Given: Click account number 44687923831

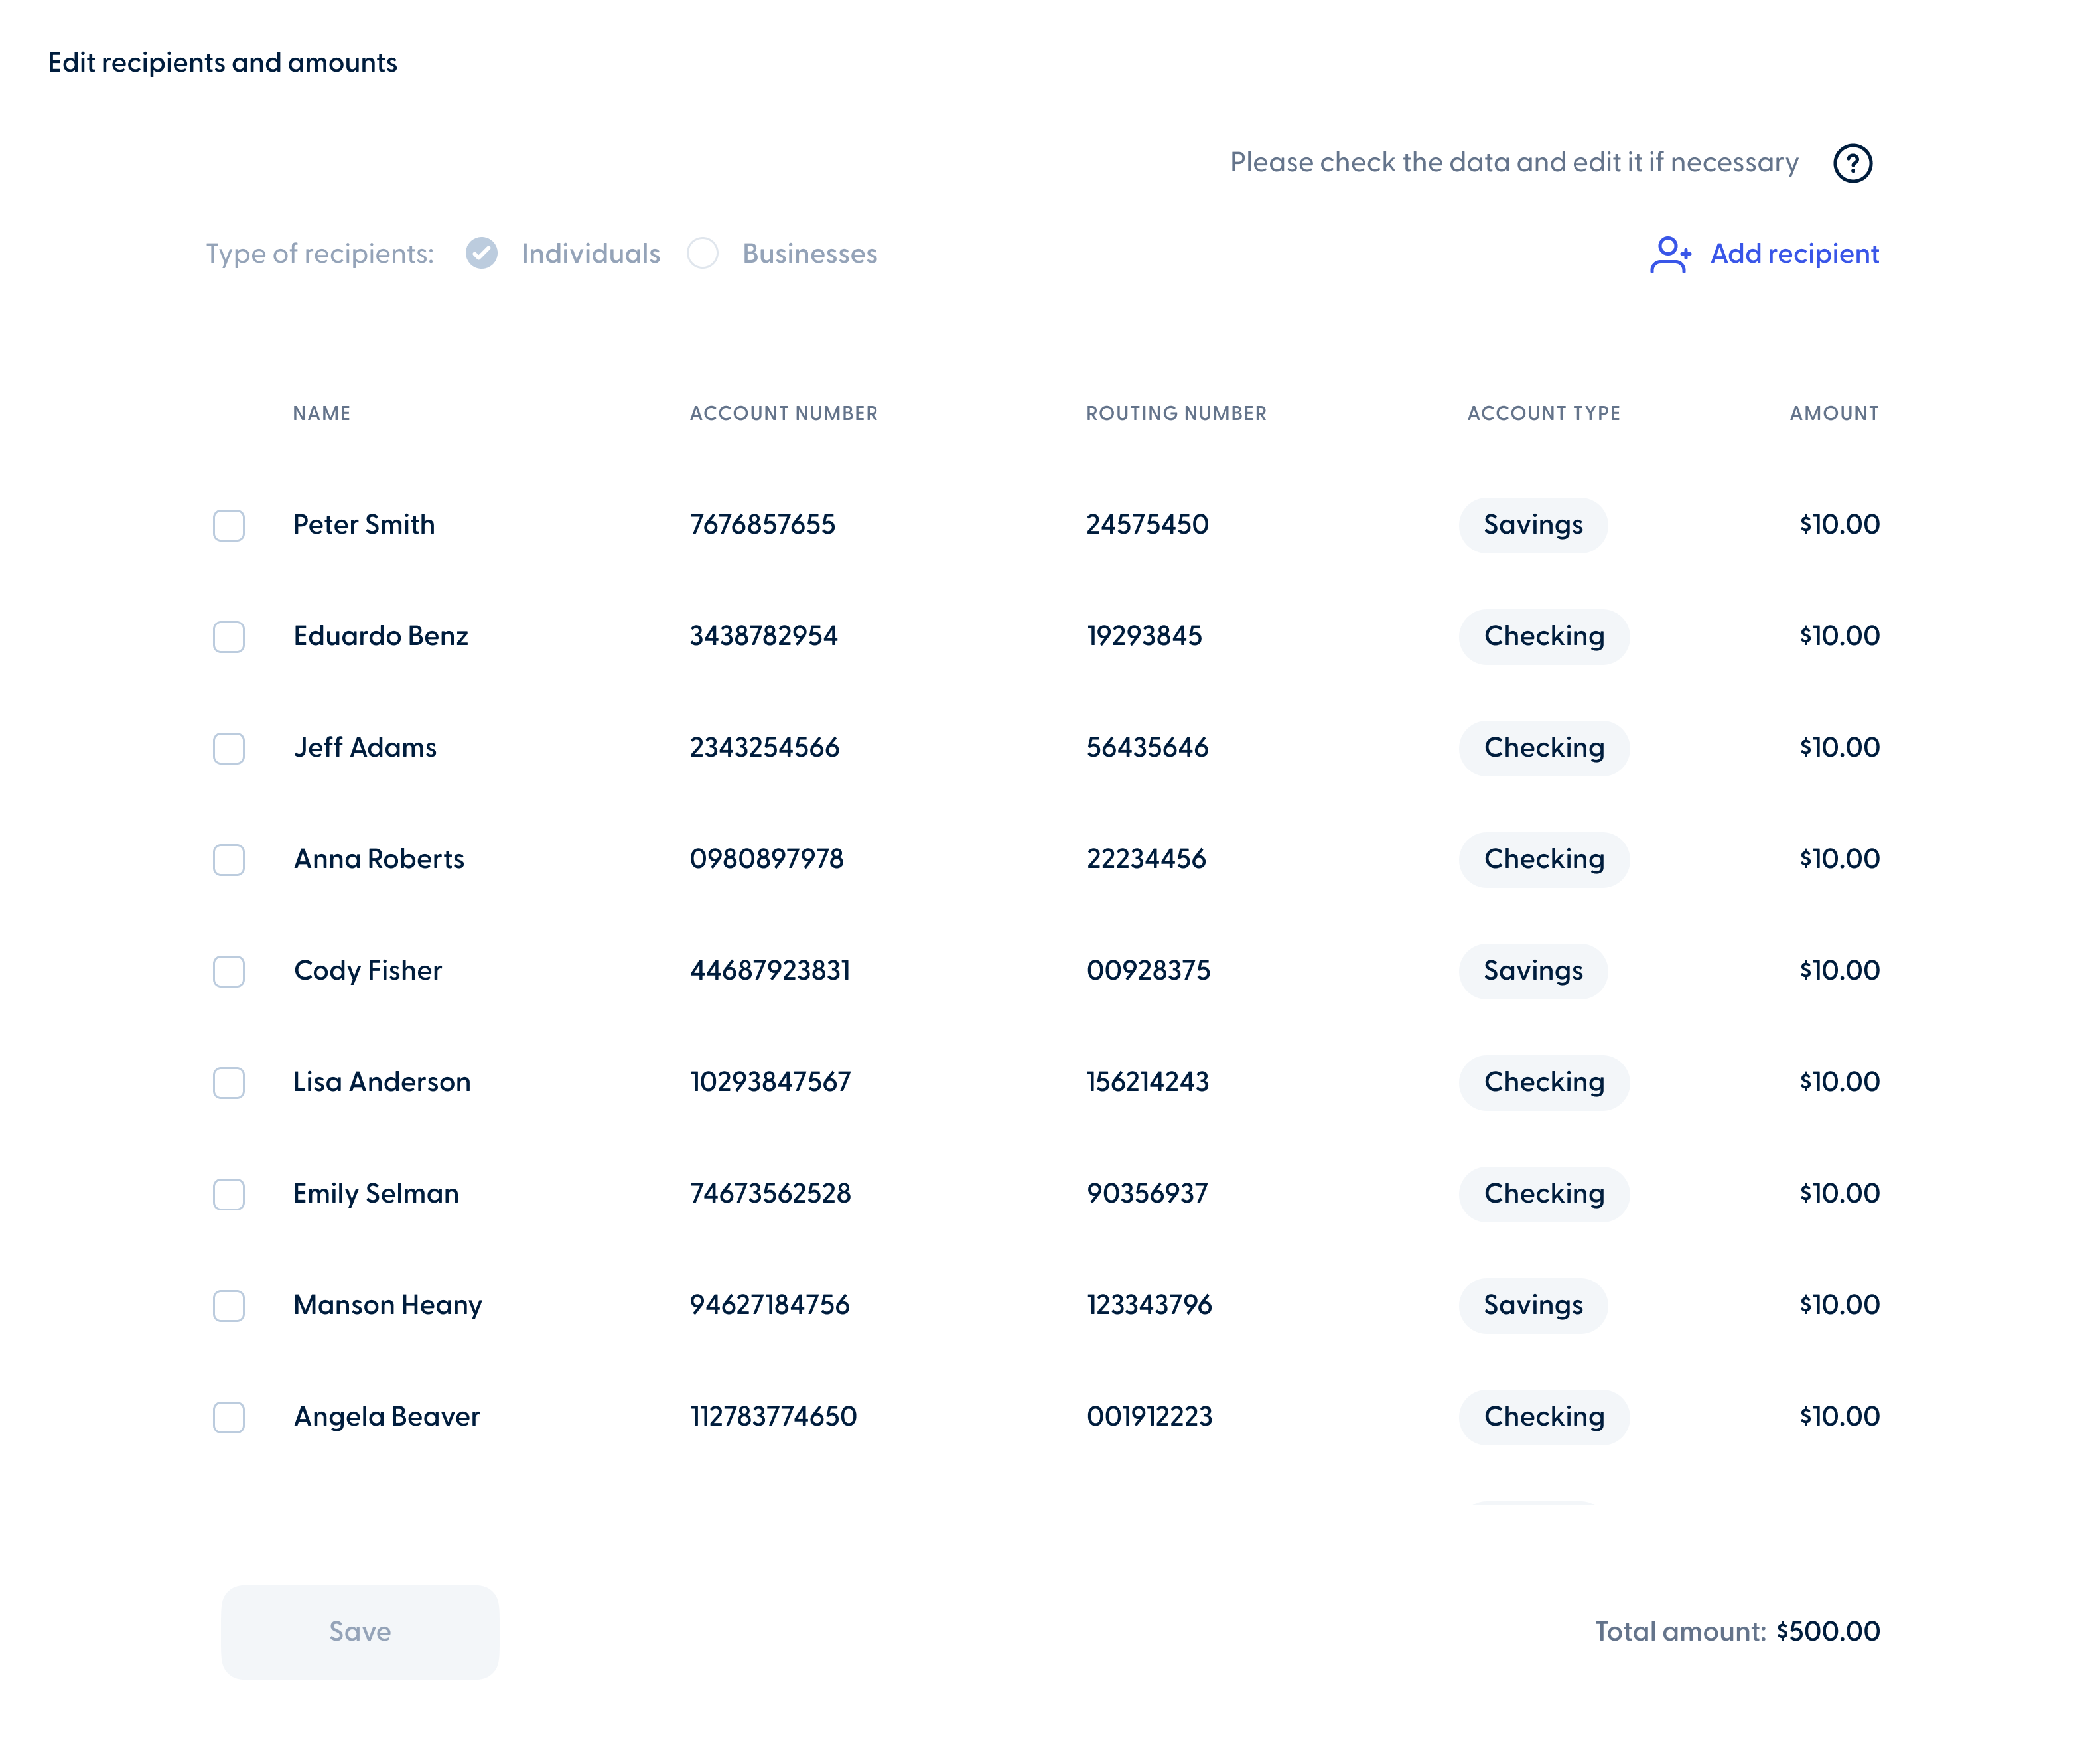Looking at the screenshot, I should click(770, 971).
